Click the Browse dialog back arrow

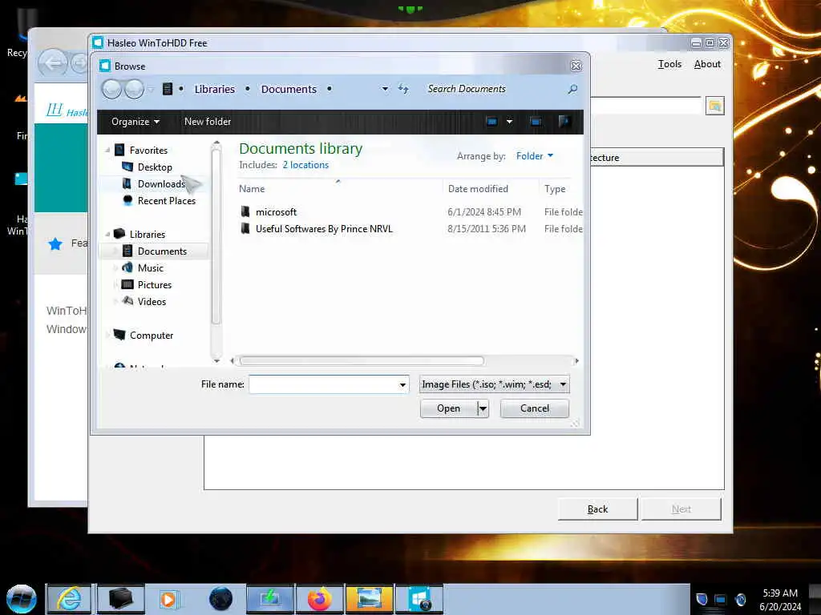point(111,90)
